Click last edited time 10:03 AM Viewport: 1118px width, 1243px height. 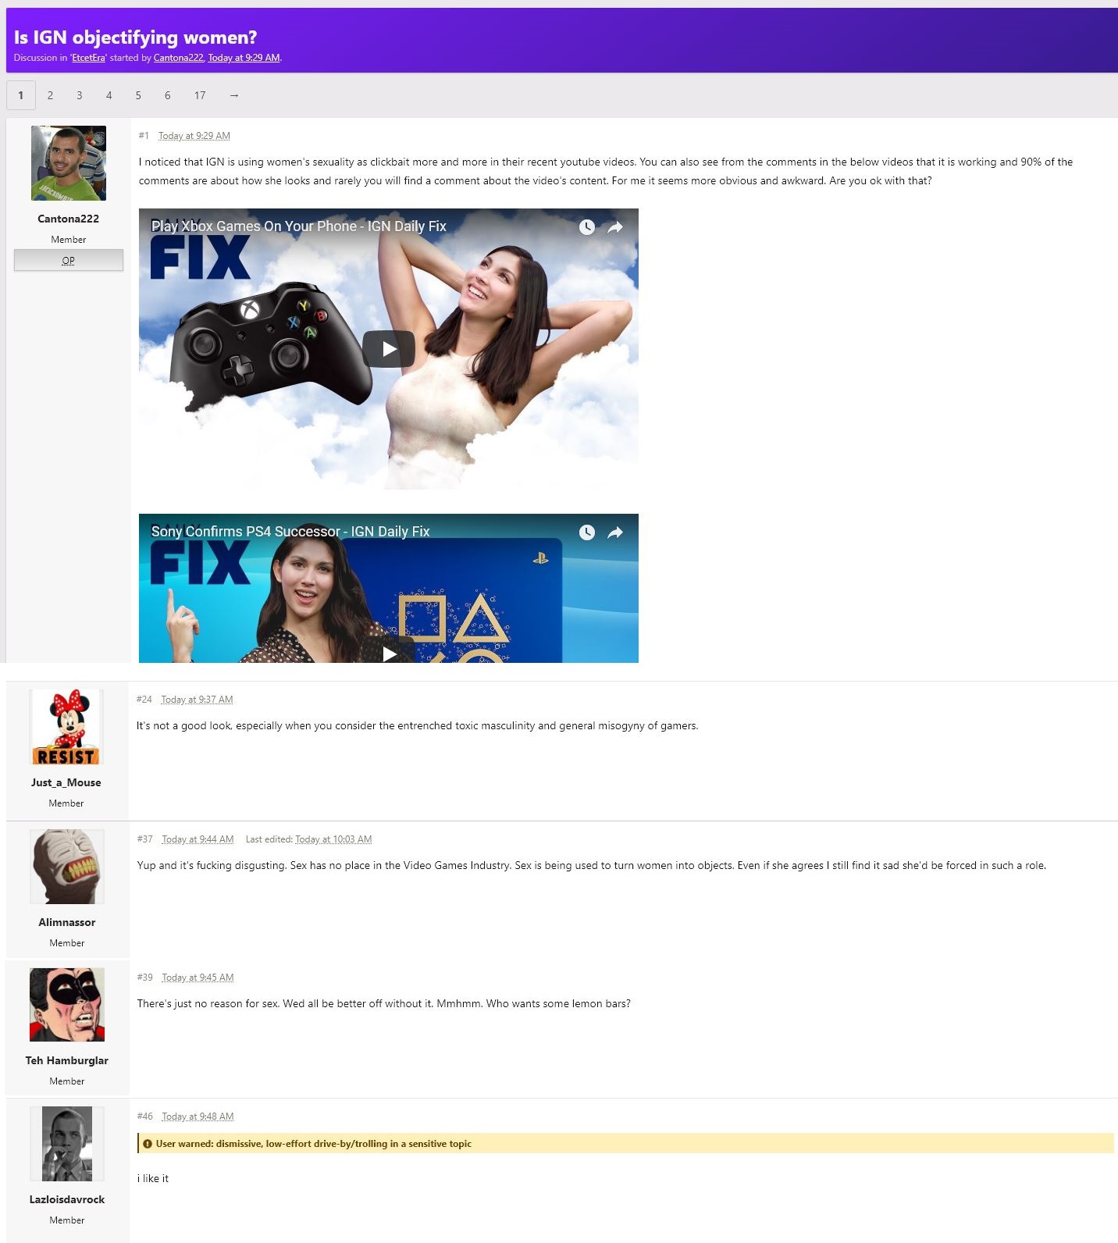point(333,839)
